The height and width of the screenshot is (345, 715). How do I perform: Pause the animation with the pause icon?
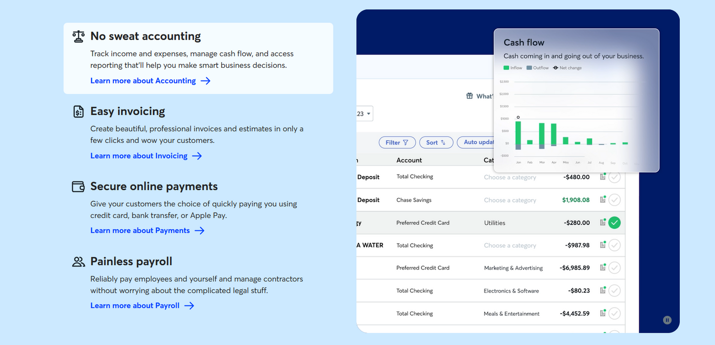(667, 320)
